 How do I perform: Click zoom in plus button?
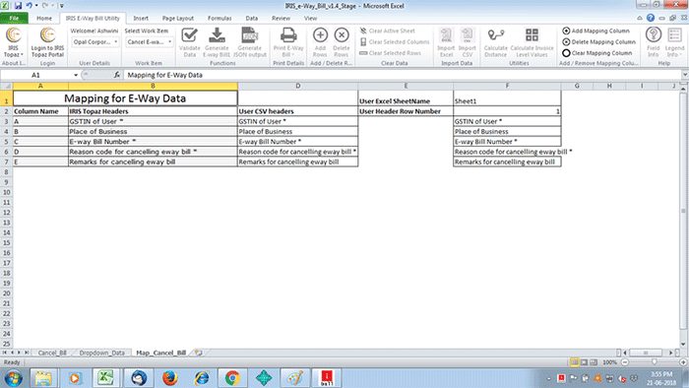click(x=683, y=362)
